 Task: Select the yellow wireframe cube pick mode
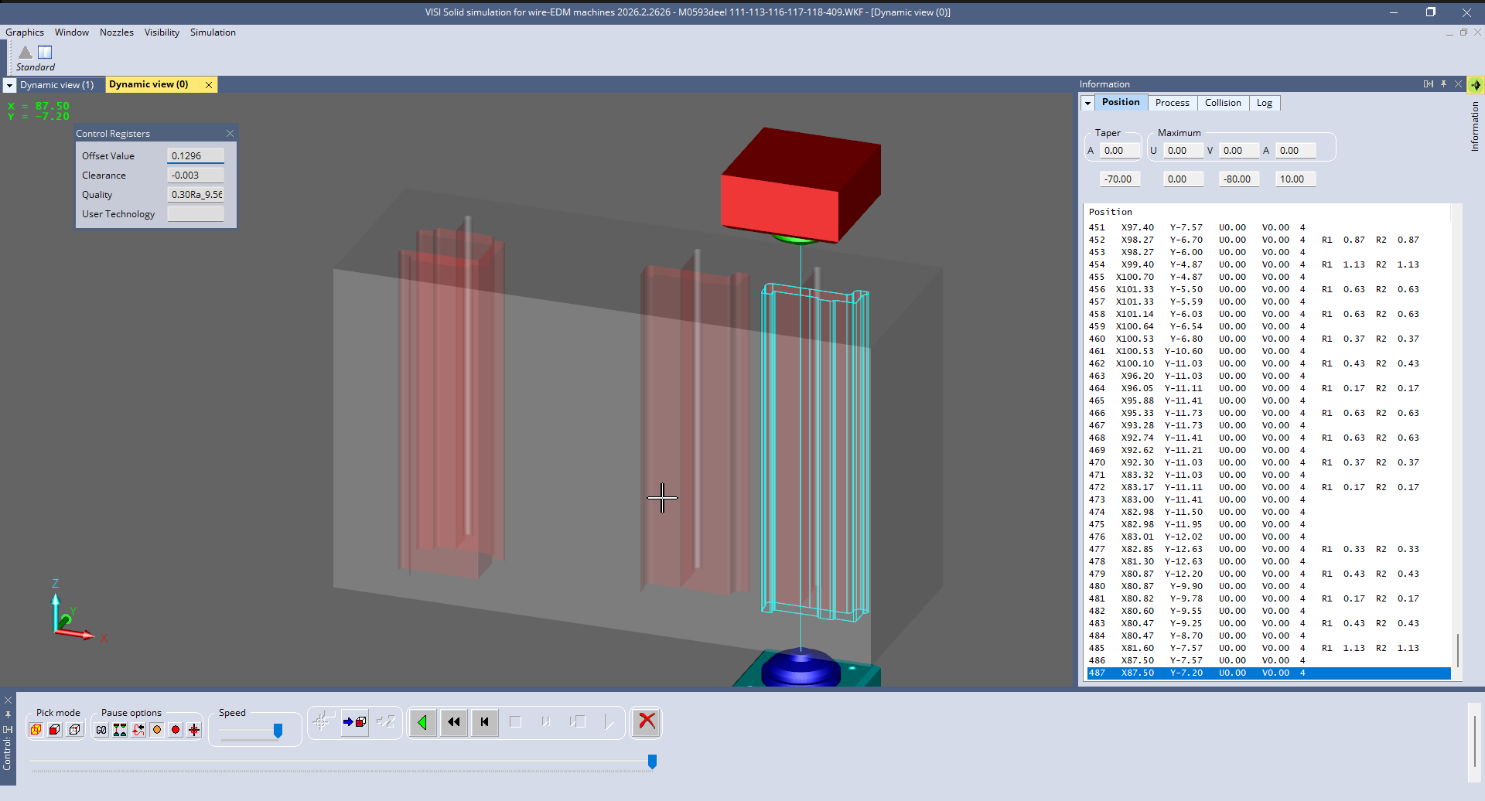tap(36, 730)
